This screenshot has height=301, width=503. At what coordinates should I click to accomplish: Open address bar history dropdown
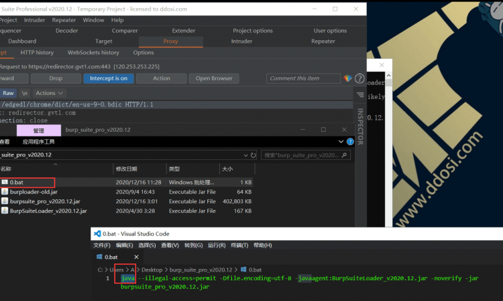(x=245, y=155)
